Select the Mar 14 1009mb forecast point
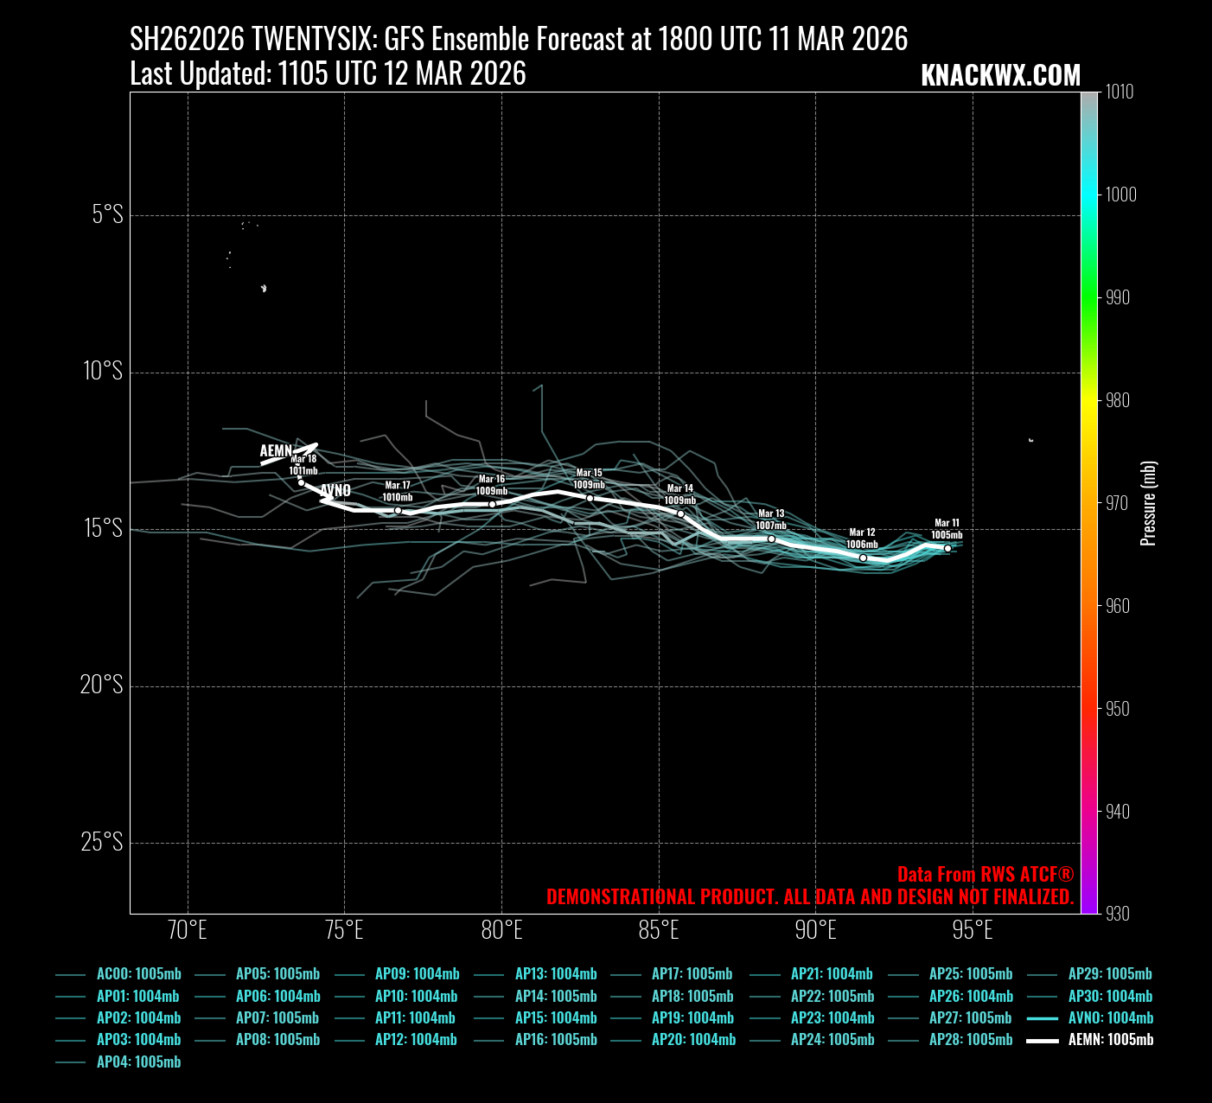Viewport: 1212px width, 1103px height. pos(680,513)
